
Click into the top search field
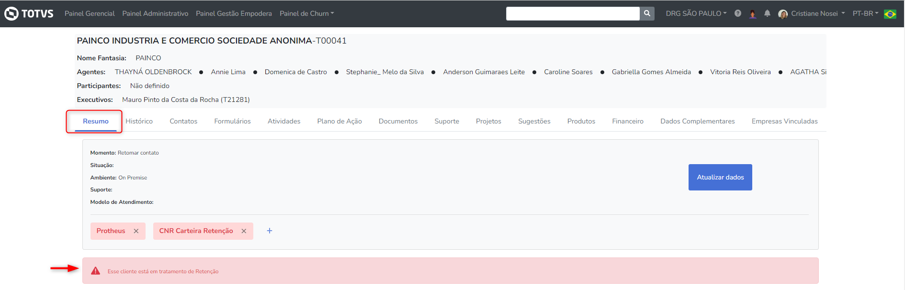573,13
